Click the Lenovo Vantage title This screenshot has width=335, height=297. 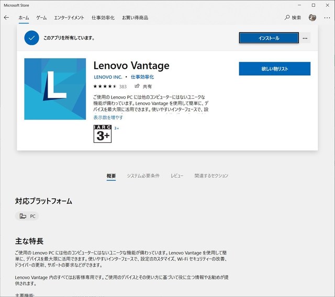click(x=131, y=65)
